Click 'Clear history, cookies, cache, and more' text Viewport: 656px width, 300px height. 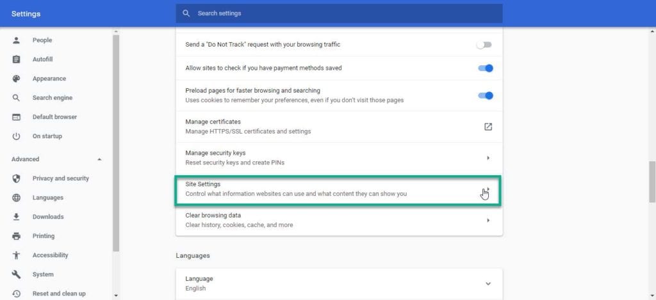click(239, 225)
